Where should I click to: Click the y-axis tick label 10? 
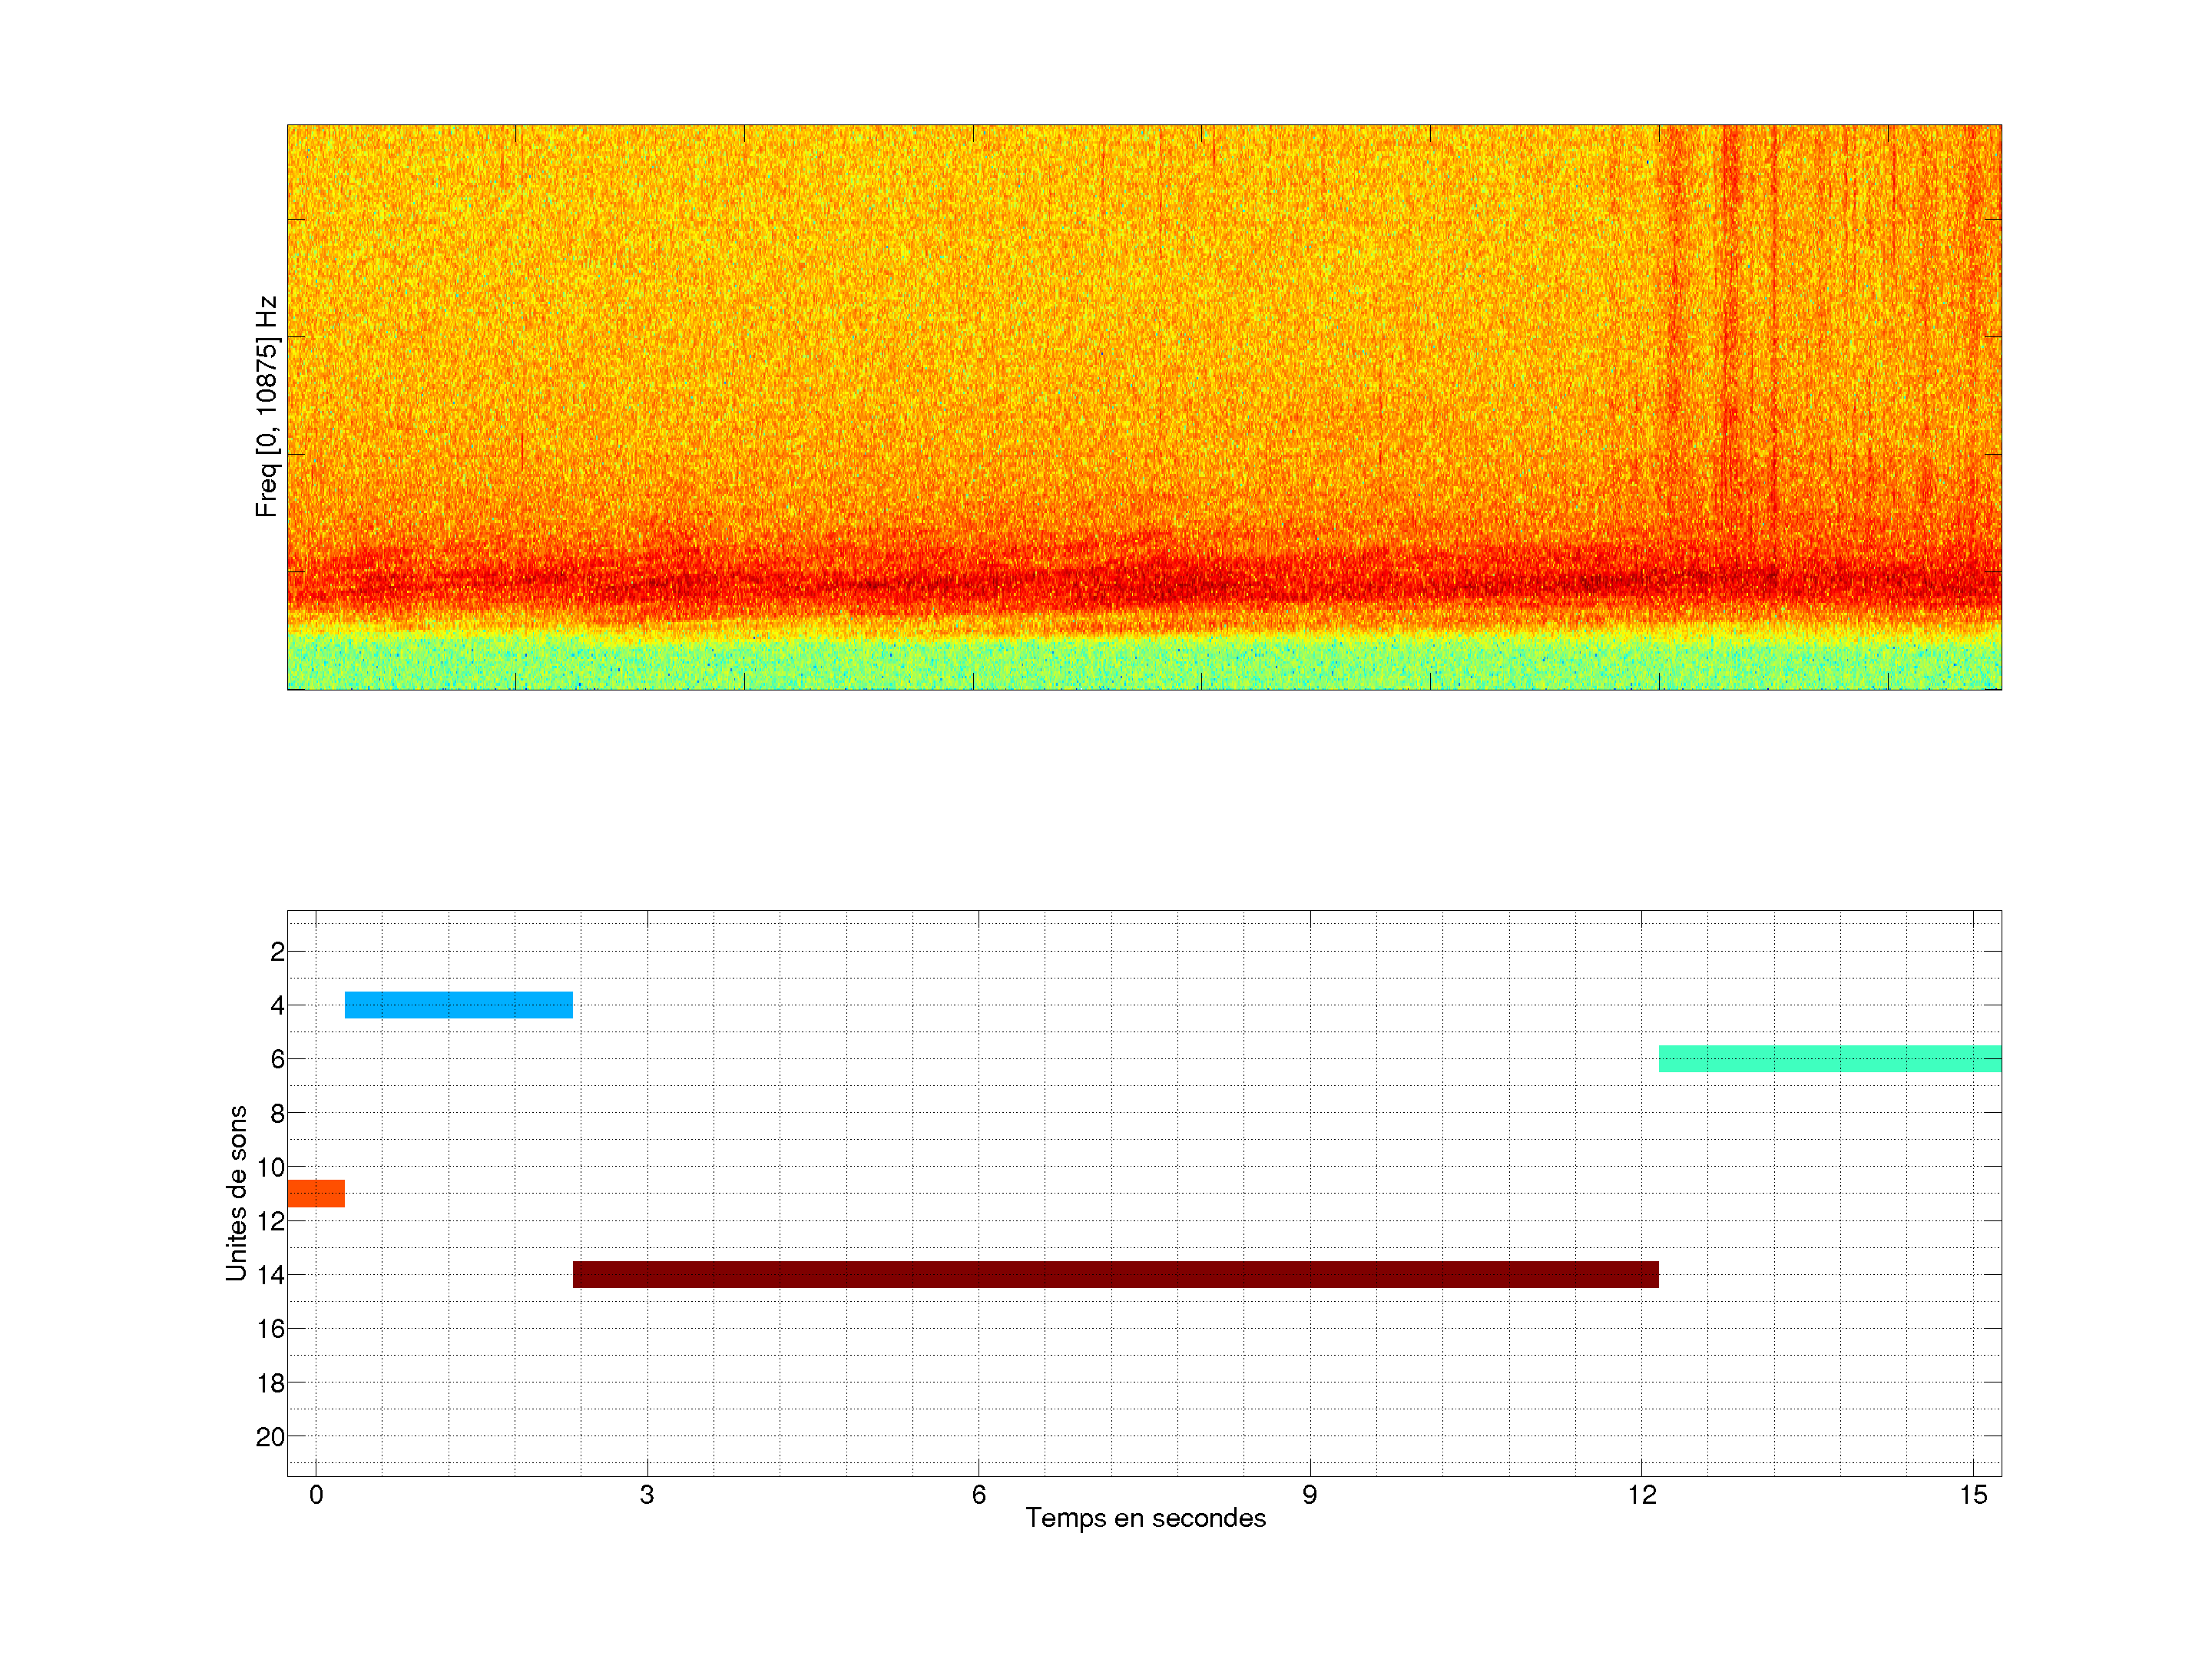coord(270,1167)
